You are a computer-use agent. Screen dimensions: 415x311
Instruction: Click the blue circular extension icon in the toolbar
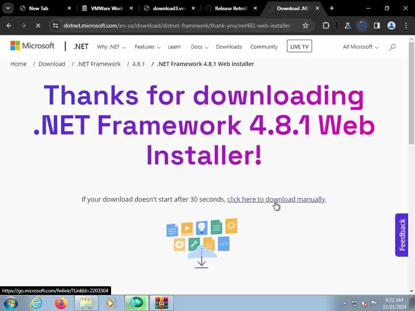tap(362, 26)
